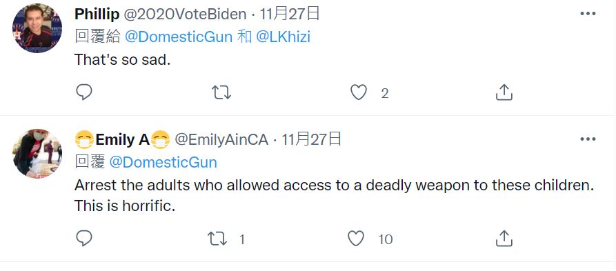Viewport: 616px width, 271px height.
Task: Open Emily A's profile picture
Action: tap(37, 154)
